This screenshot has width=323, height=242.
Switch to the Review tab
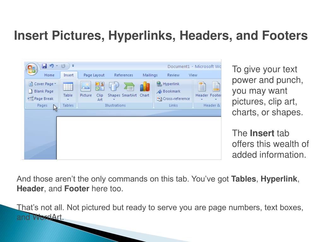[x=173, y=75]
